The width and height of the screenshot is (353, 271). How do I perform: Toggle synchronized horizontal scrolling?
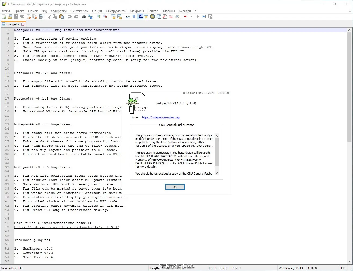point(119,17)
